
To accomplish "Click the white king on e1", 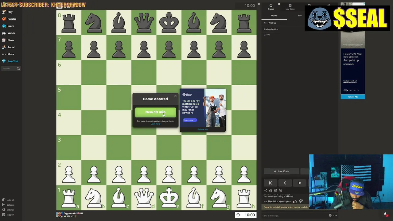I will point(169,198).
